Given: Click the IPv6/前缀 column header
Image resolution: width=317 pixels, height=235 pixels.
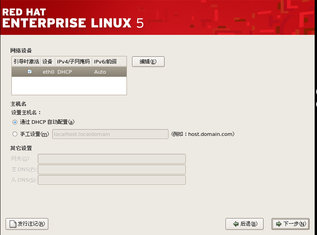Looking at the screenshot, I should [109, 61].
